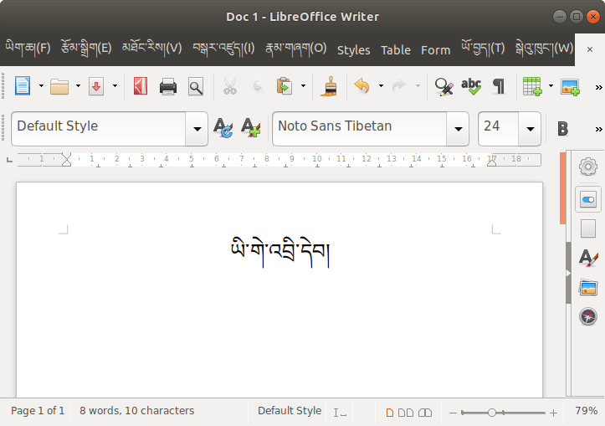Open the Table menu
Viewport: 605px width, 426px height.
point(396,50)
